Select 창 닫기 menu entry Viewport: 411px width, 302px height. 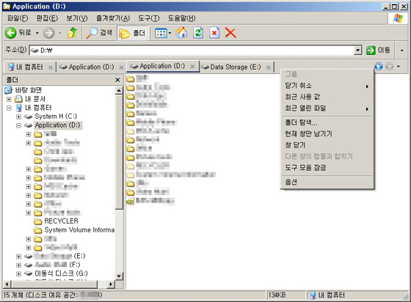tap(327, 145)
